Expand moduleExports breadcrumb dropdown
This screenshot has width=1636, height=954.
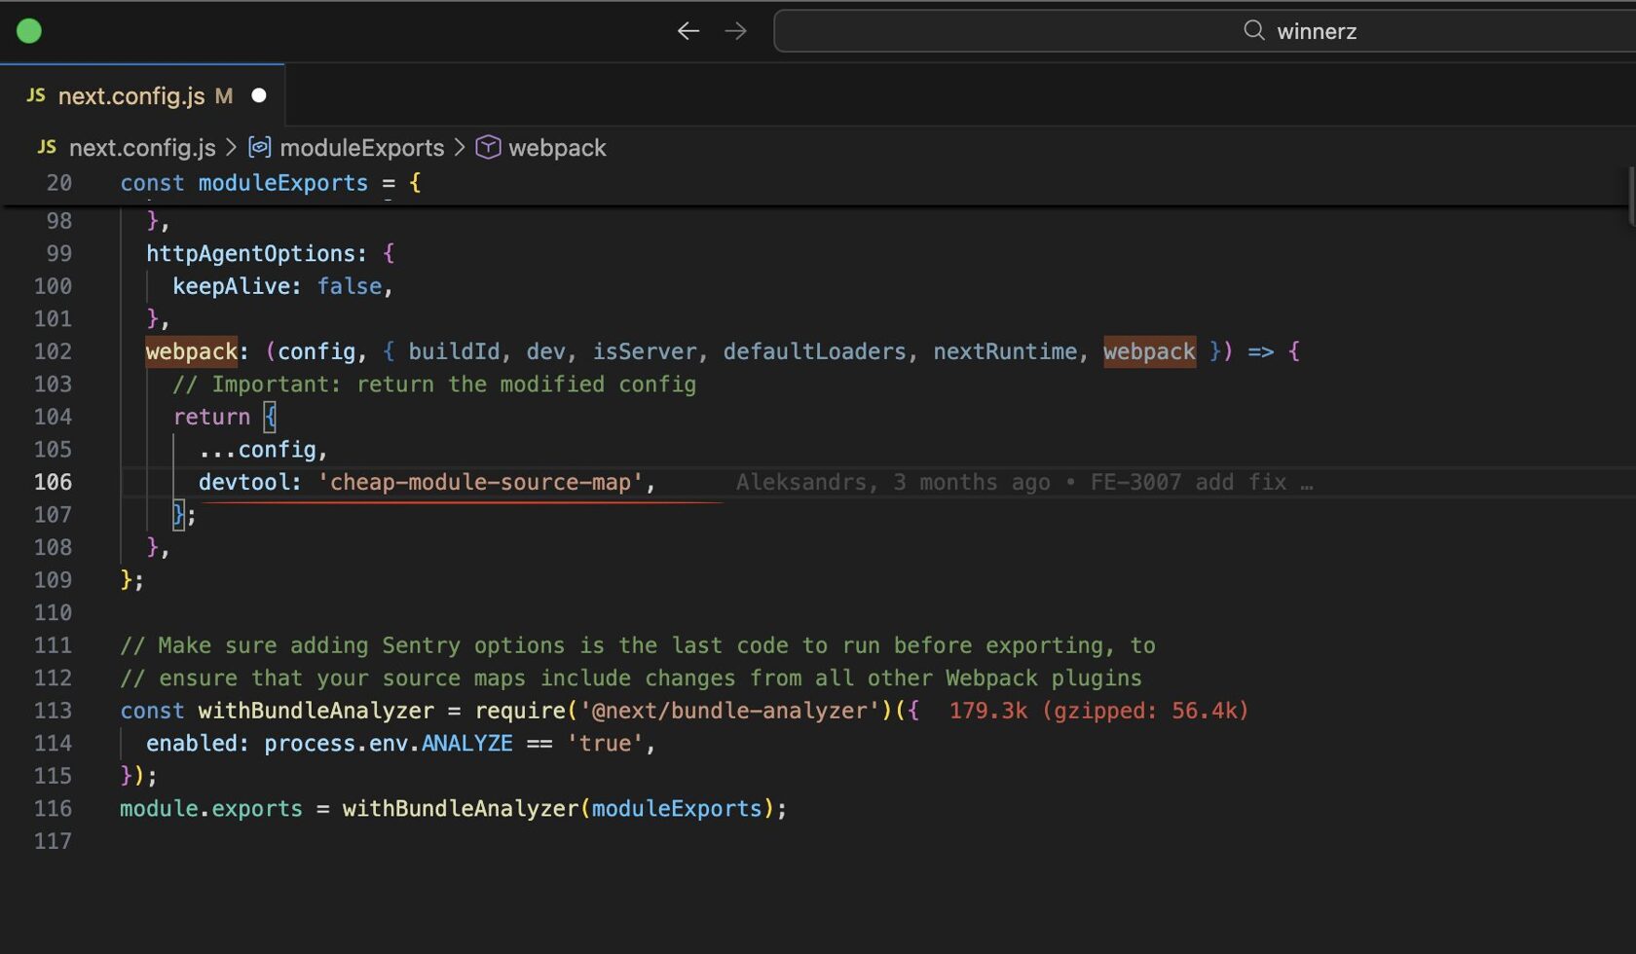pyautogui.click(x=361, y=147)
